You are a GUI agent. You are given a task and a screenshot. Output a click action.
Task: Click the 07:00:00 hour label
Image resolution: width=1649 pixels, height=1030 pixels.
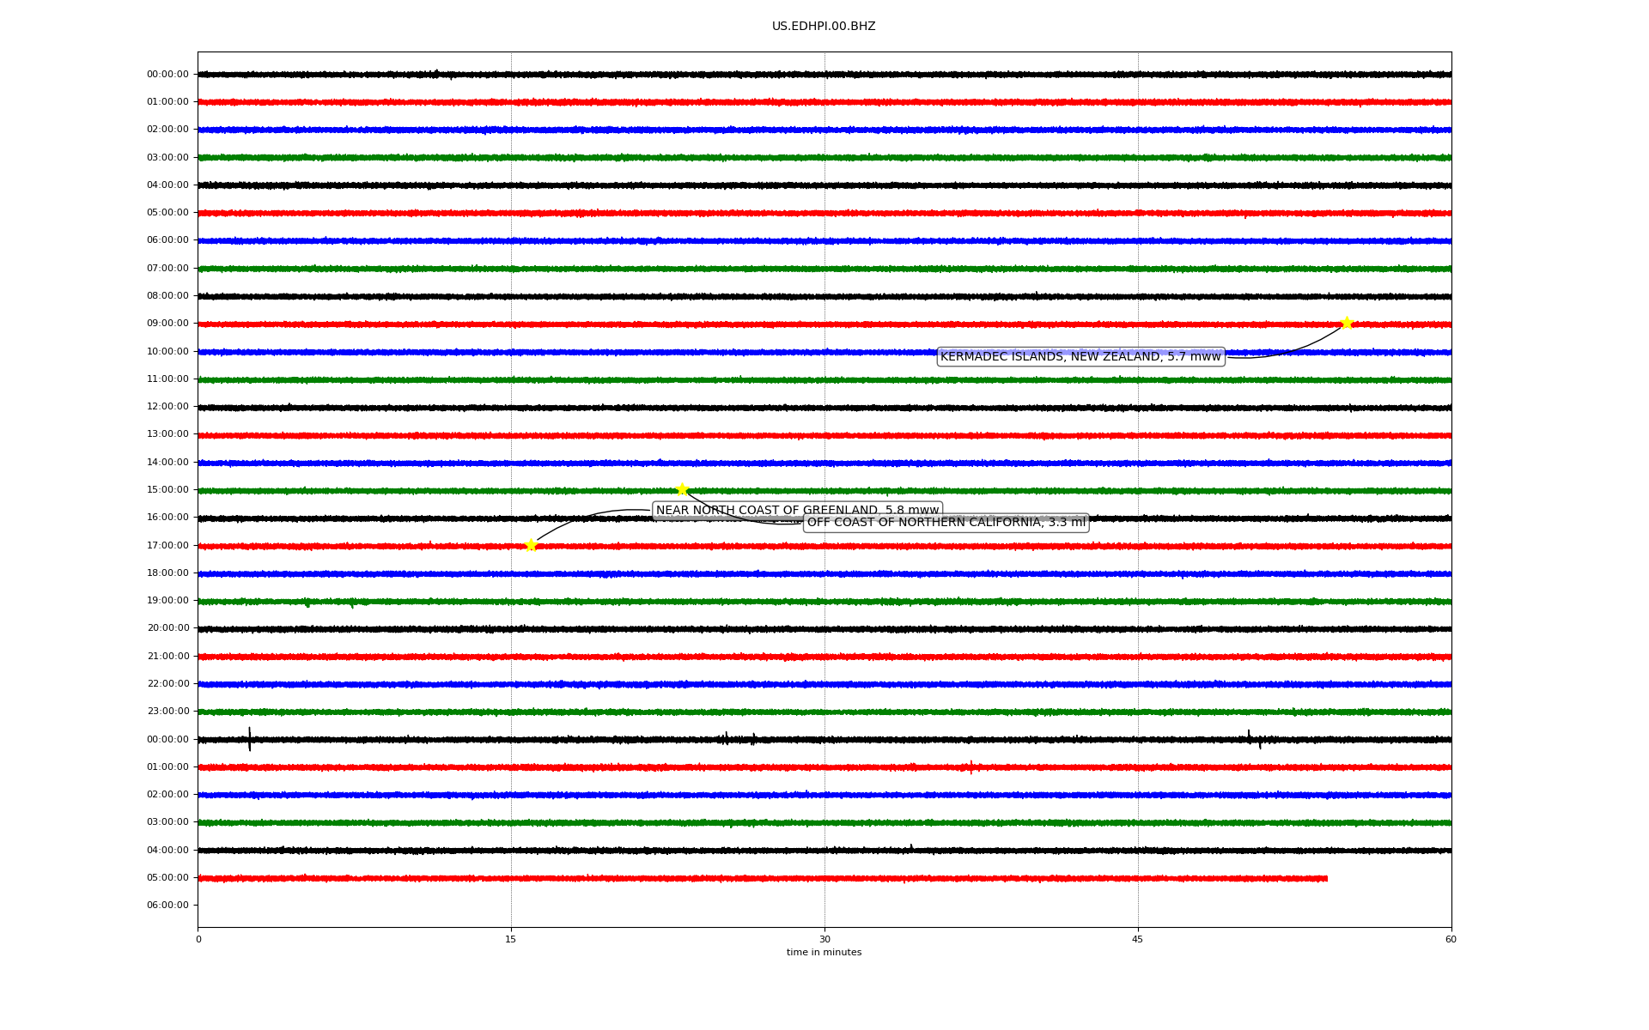[x=167, y=268]
